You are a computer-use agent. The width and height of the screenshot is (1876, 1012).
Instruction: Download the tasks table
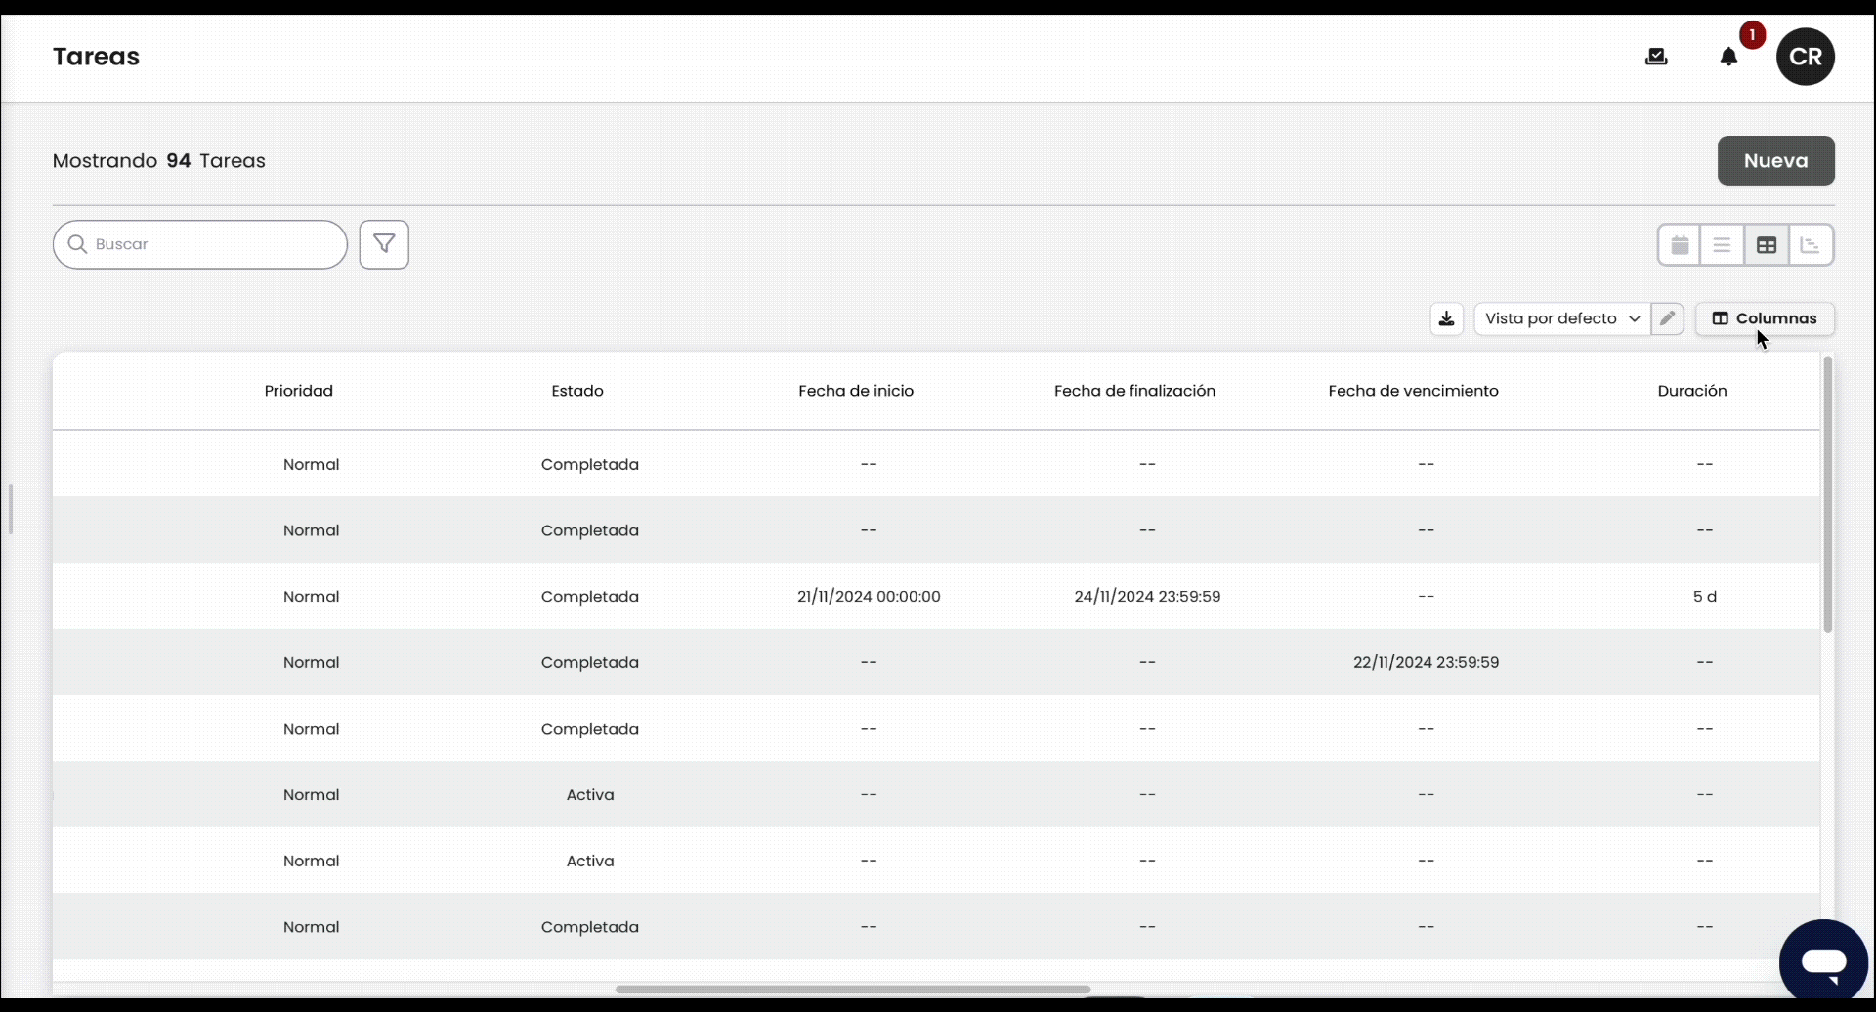[x=1447, y=319]
